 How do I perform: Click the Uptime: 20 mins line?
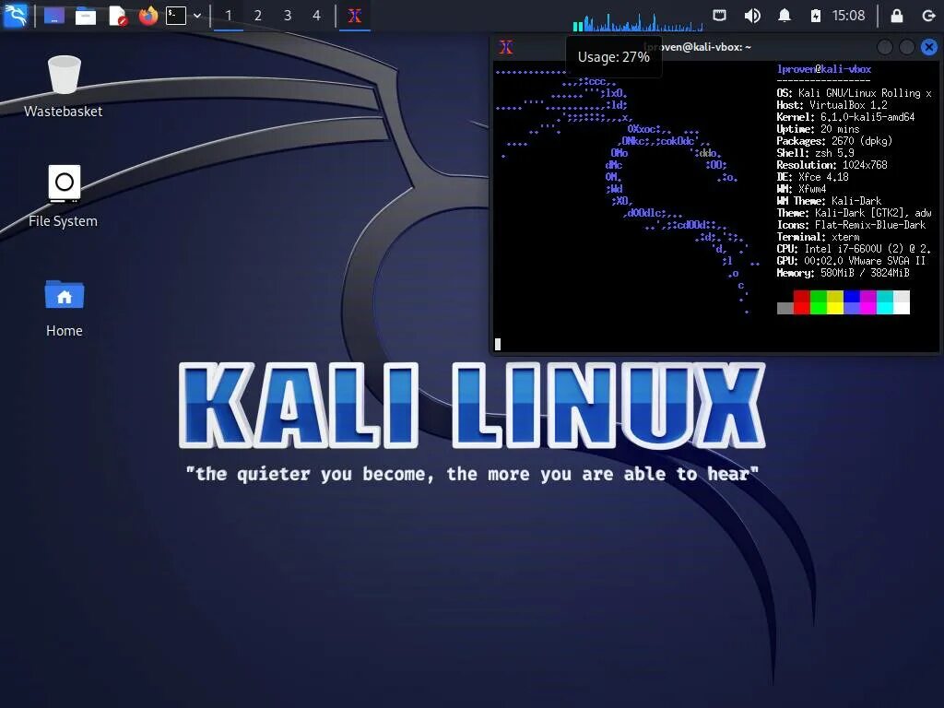coord(818,129)
